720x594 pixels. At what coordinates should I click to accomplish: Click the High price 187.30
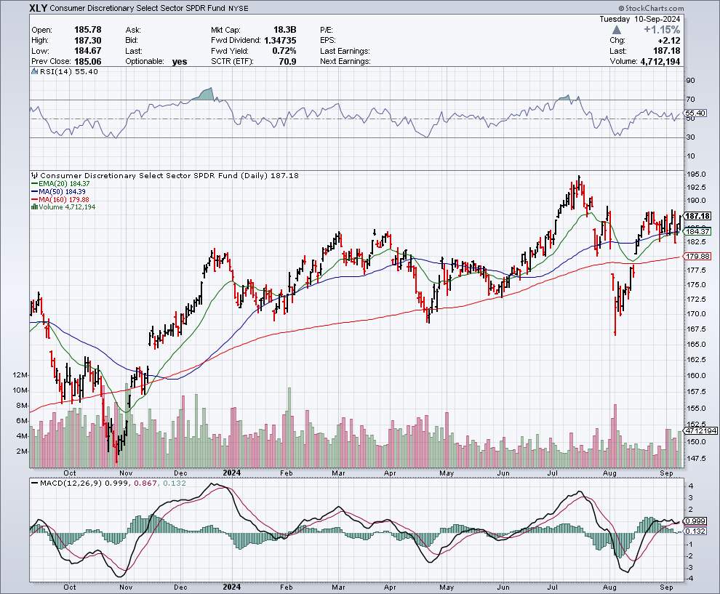[x=88, y=41]
